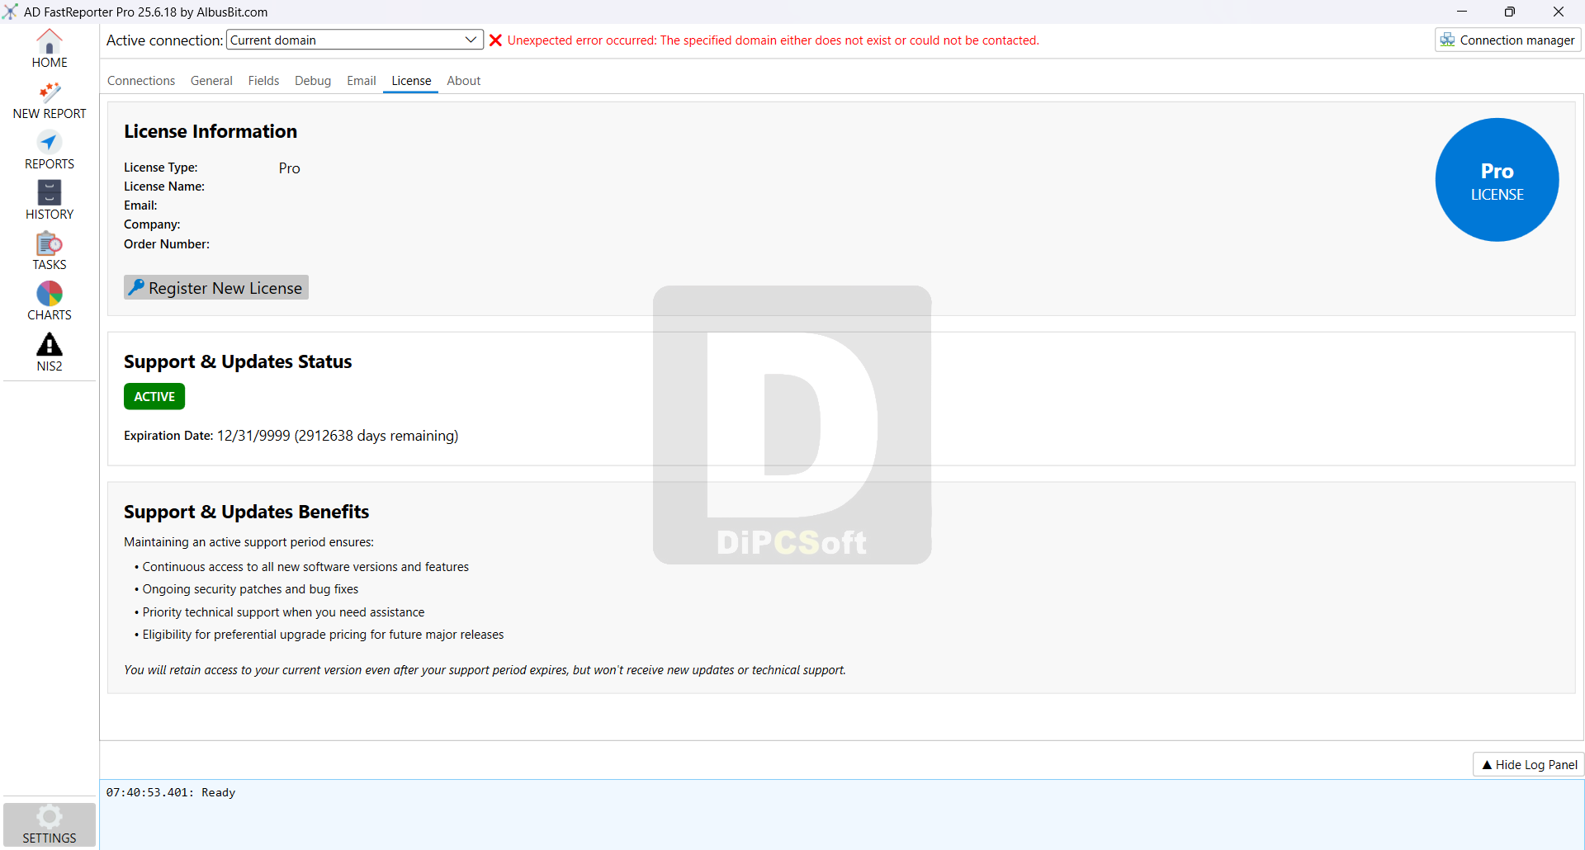
Task: Start a NEW REPORT from sidebar
Action: 50,101
